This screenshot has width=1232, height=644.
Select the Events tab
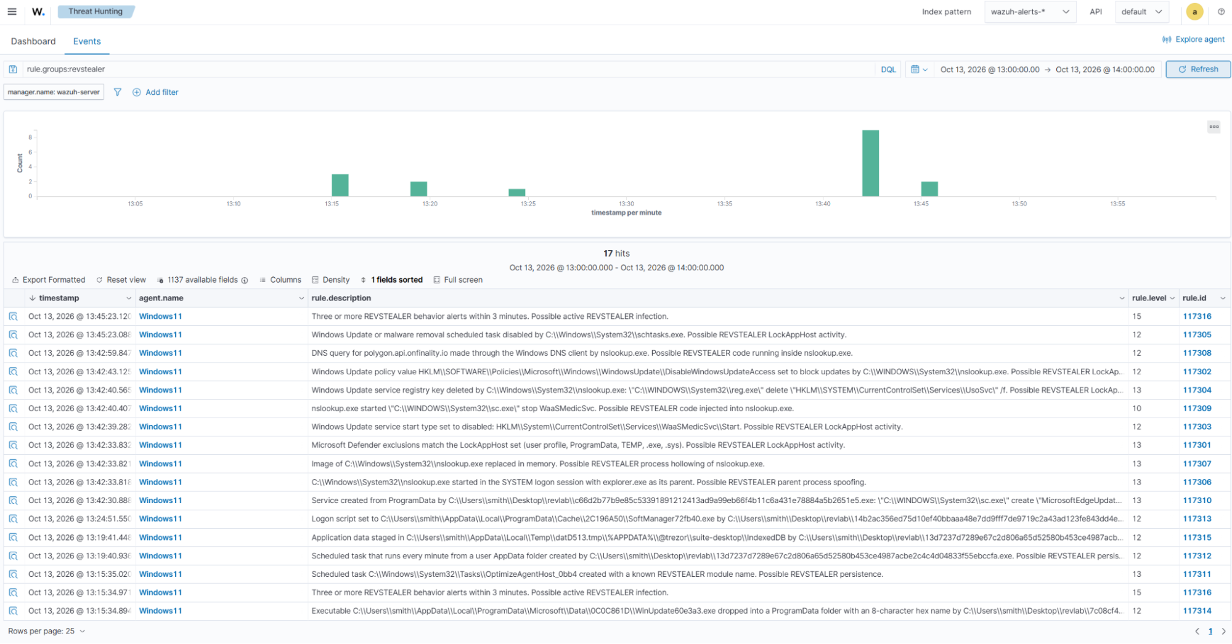coord(87,41)
